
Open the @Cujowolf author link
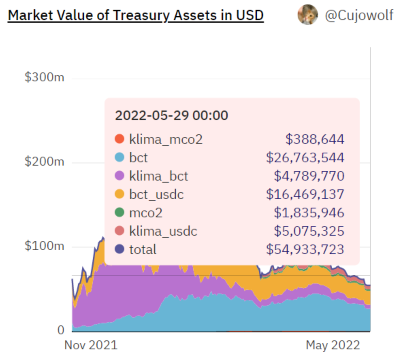(x=359, y=15)
